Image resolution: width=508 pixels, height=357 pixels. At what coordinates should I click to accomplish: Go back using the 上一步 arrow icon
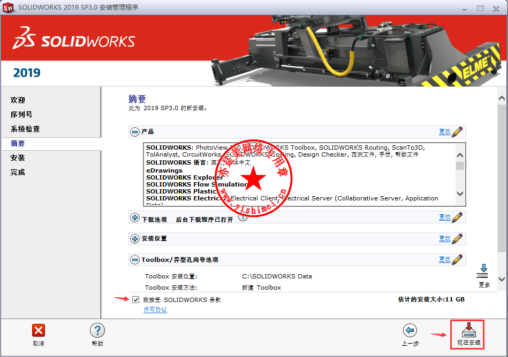coord(410,330)
